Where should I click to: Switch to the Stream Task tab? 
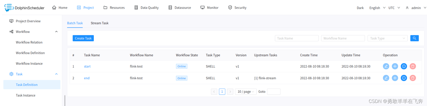tap(99, 23)
